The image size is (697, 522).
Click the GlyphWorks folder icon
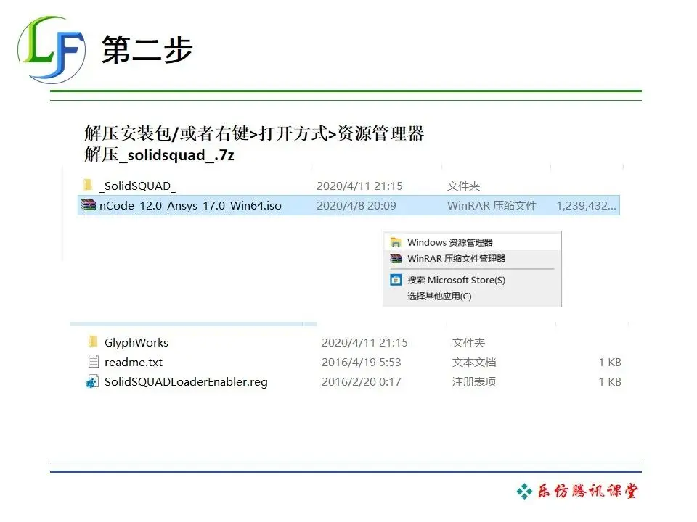coord(92,341)
